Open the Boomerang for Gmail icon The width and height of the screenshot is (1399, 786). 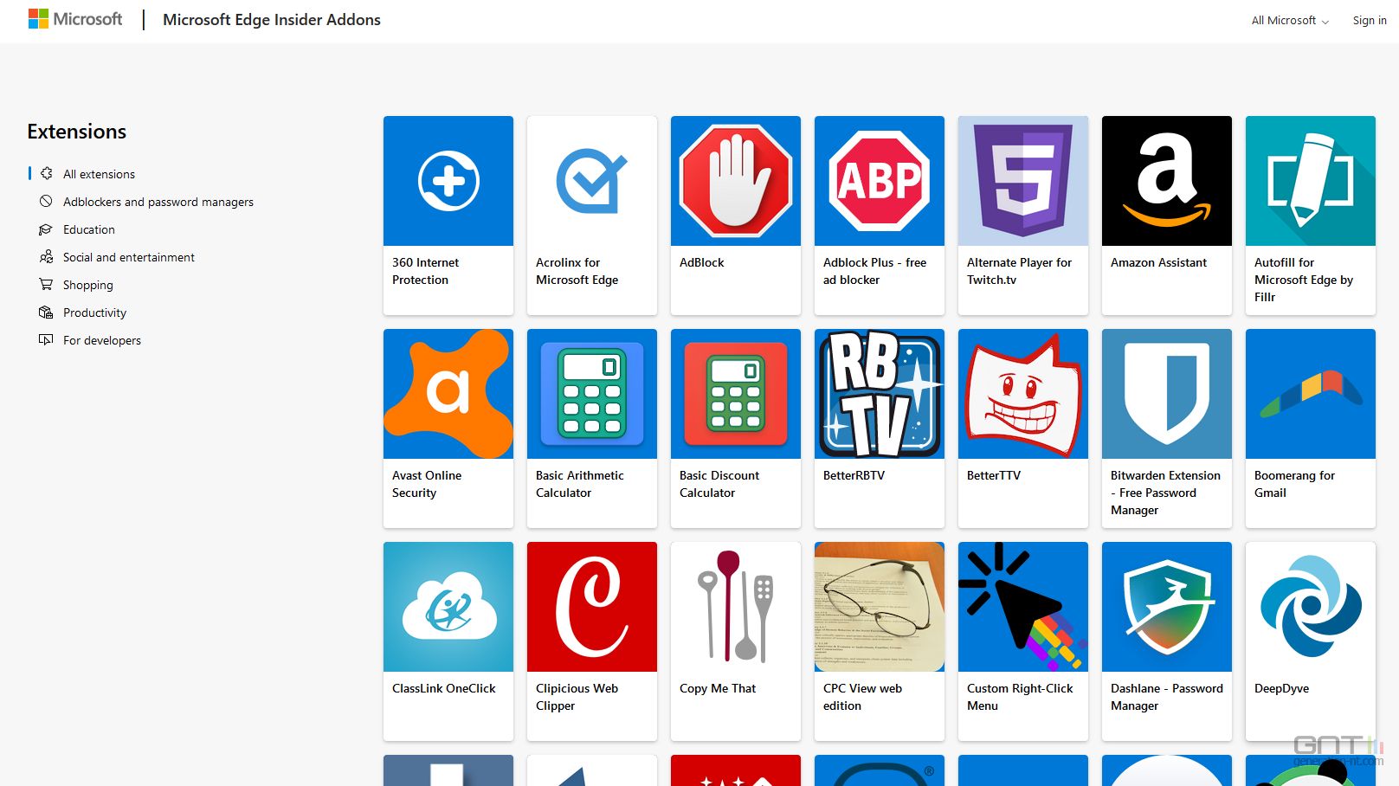[1311, 394]
